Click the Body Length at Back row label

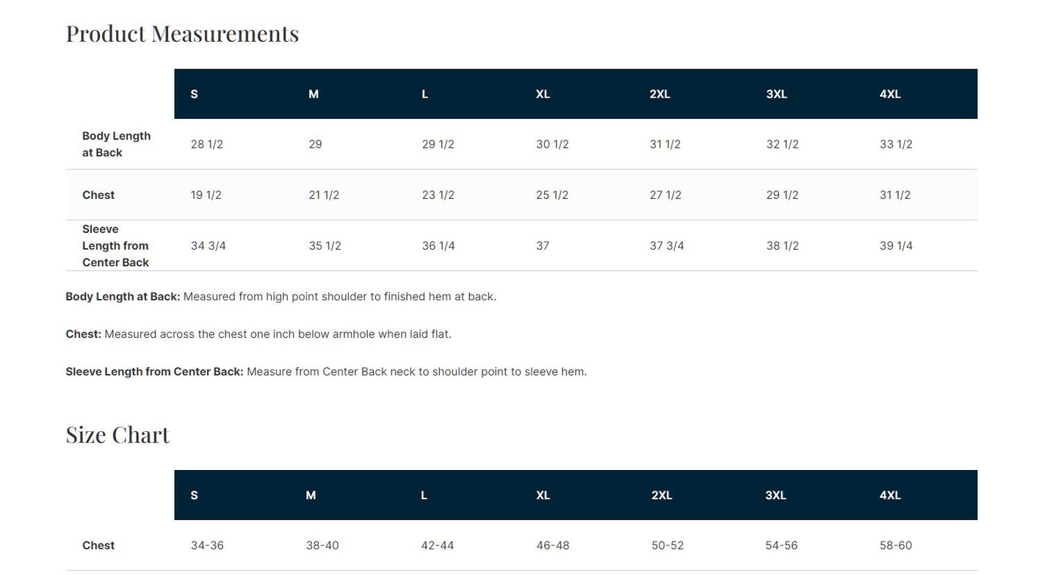(116, 145)
